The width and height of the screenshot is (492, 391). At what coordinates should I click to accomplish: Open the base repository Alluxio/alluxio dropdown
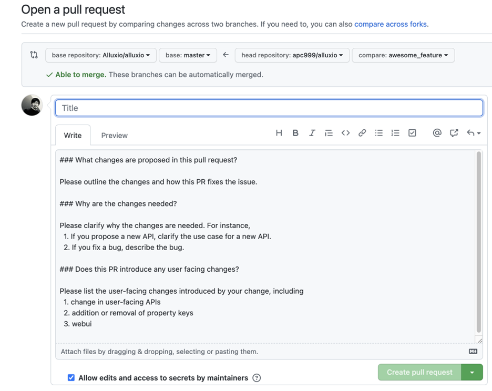coord(100,55)
